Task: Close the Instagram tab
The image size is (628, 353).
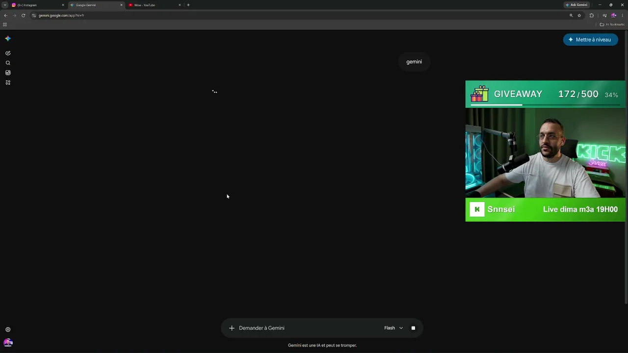Action: click(63, 5)
